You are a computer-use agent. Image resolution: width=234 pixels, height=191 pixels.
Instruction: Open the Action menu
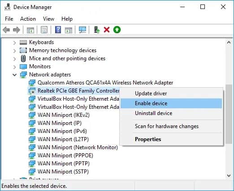(x=28, y=19)
